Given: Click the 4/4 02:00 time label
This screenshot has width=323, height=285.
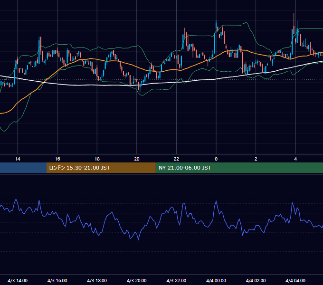Looking at the screenshot, I should click(x=256, y=280).
